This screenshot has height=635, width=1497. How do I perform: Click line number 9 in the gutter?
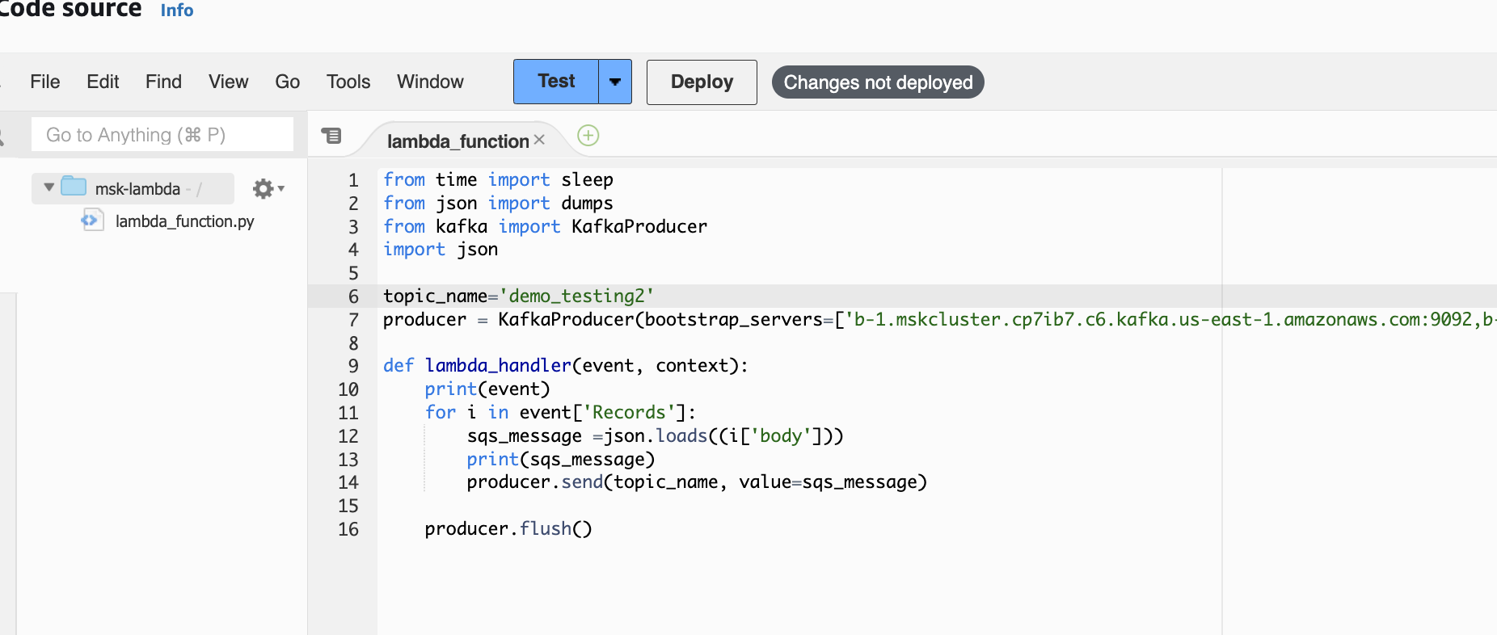[353, 366]
